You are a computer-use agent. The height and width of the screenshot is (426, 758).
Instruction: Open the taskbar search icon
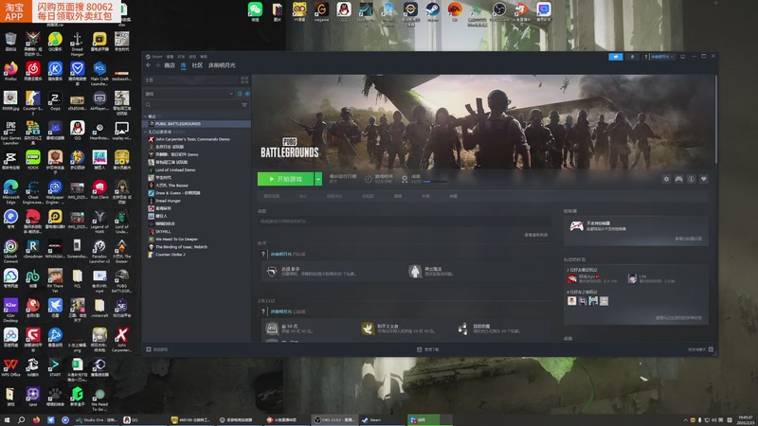21,420
